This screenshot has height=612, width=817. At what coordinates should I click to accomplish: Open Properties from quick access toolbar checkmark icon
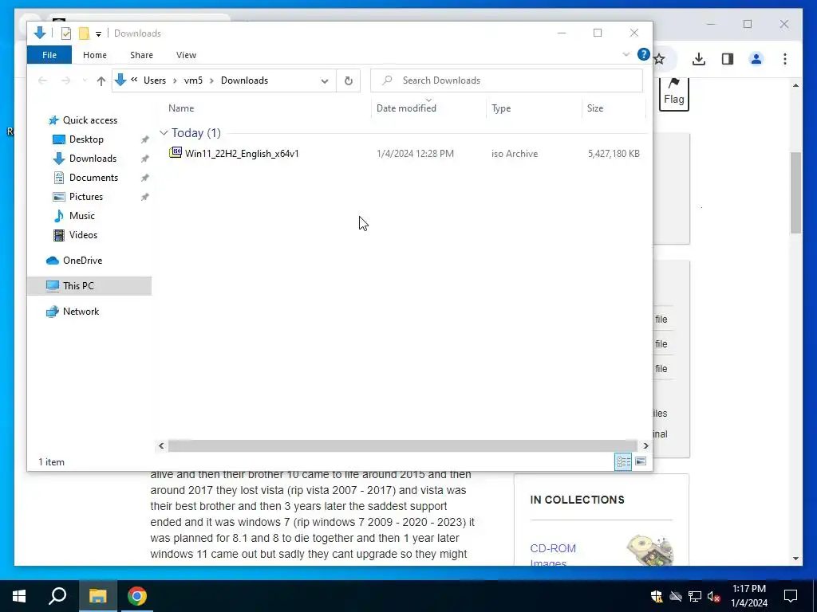65,33
